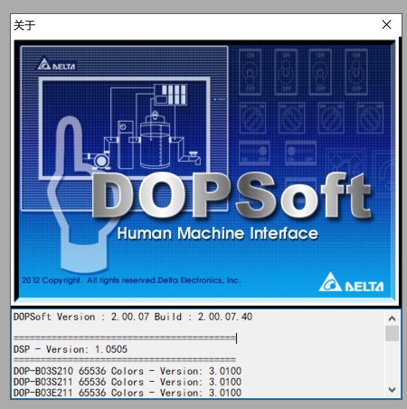The image size is (407, 409).
Task: Click the scrollbar down arrow in version list
Action: (392, 390)
